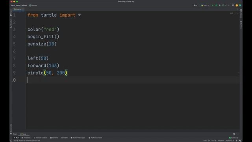Open the Python Console tool window
The width and height of the screenshot is (252, 142).
[x=95, y=138]
